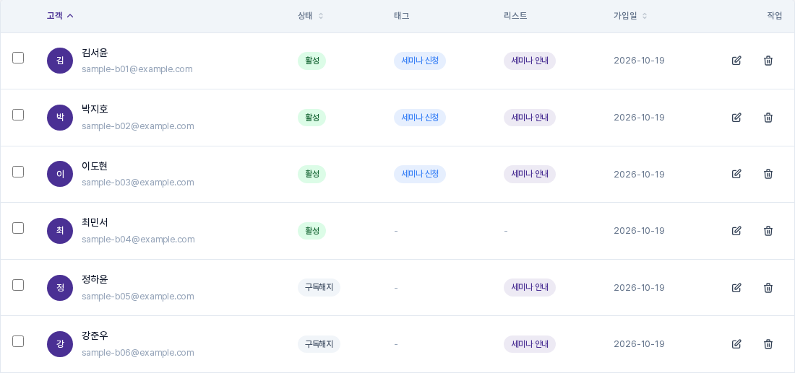Click the name 김서윤
Viewport: 795px width, 373px height.
[x=95, y=53]
